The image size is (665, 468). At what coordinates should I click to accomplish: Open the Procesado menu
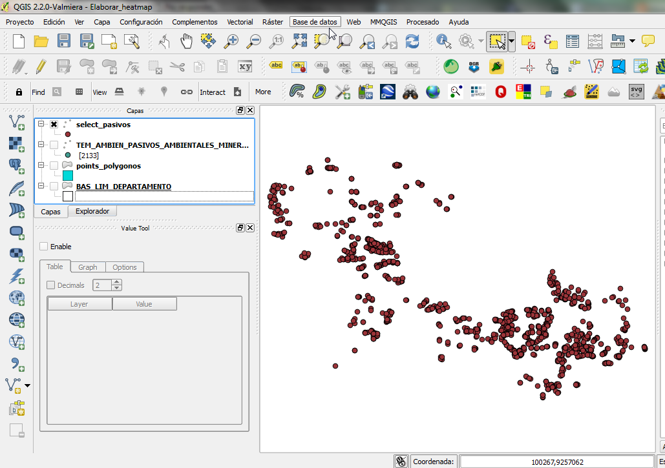[423, 22]
